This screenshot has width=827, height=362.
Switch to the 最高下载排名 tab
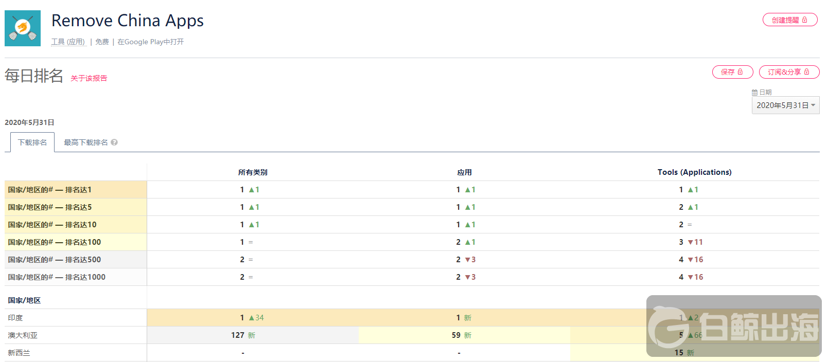pos(85,142)
